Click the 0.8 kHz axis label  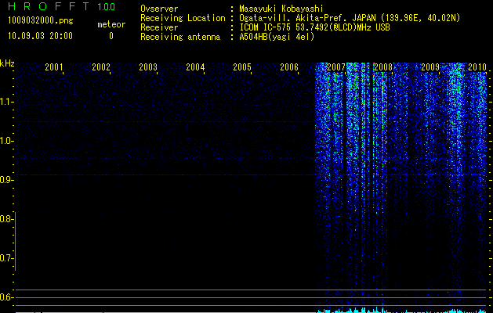tap(5, 219)
